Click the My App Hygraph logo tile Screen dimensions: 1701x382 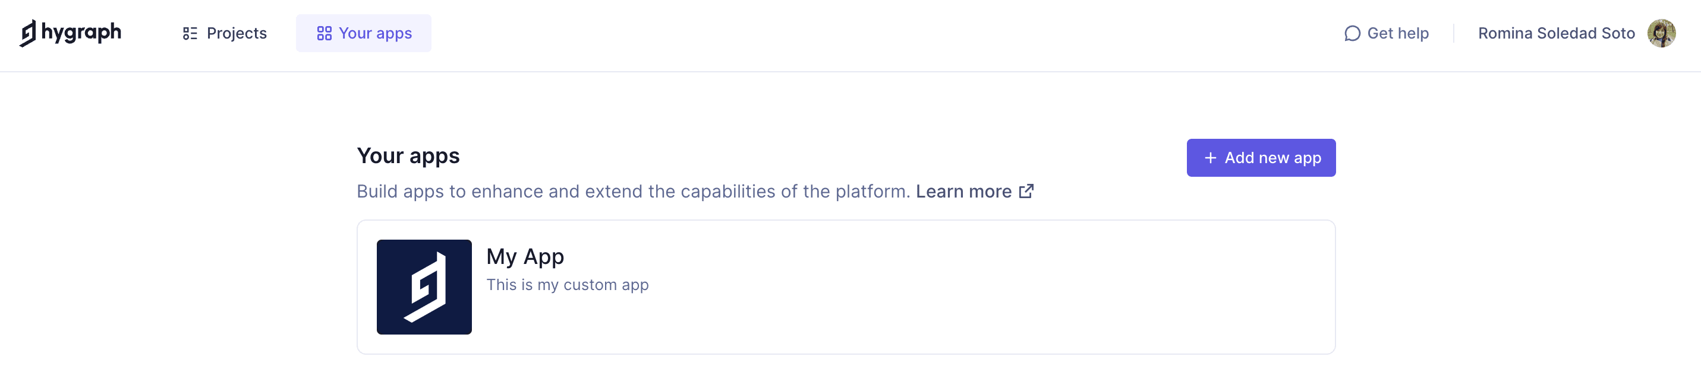tap(424, 286)
